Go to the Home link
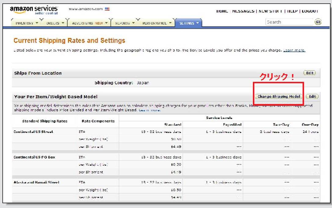Viewport: 332px width, 208px height. [222, 11]
